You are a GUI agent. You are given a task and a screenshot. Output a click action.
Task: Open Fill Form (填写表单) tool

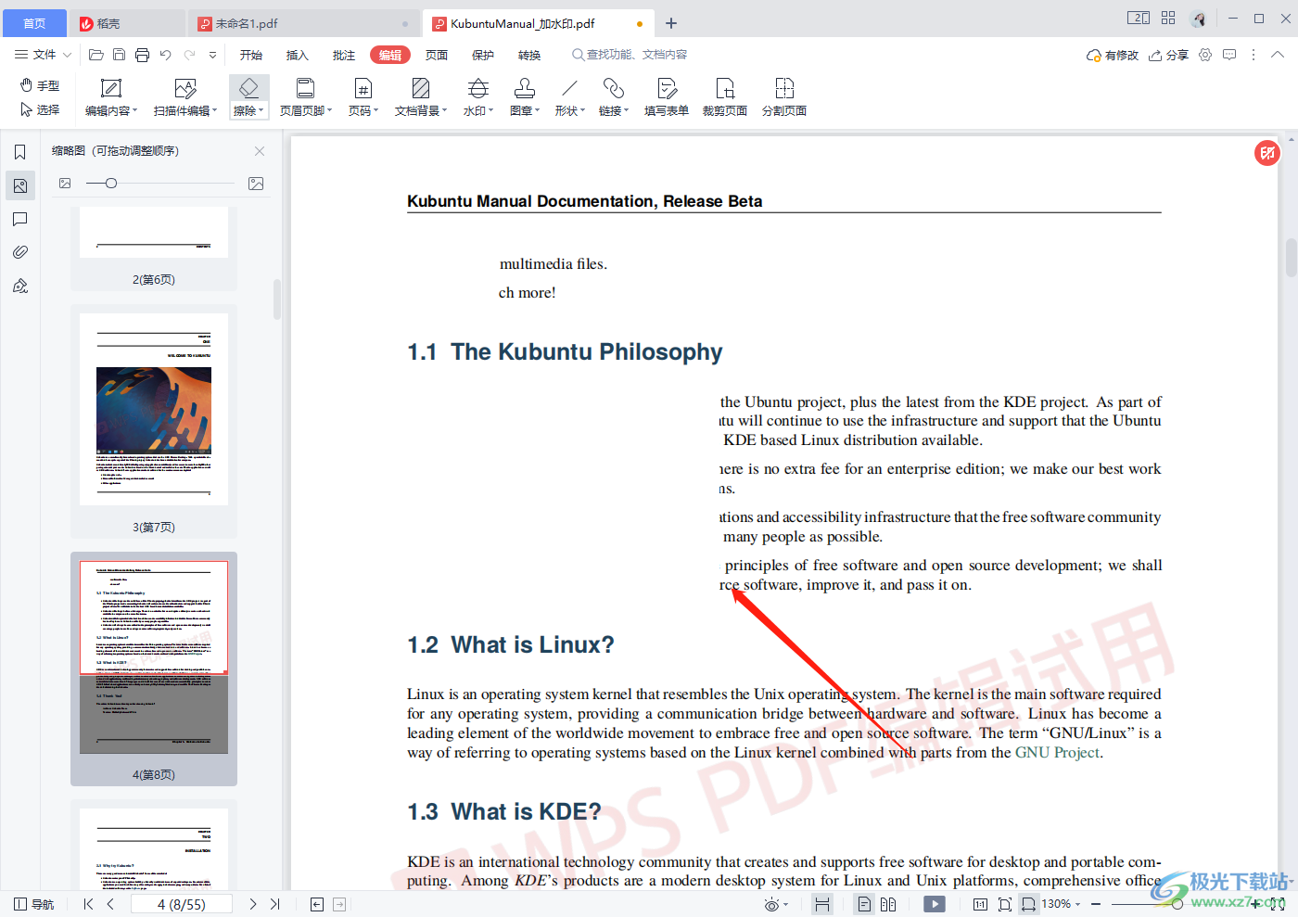[667, 97]
